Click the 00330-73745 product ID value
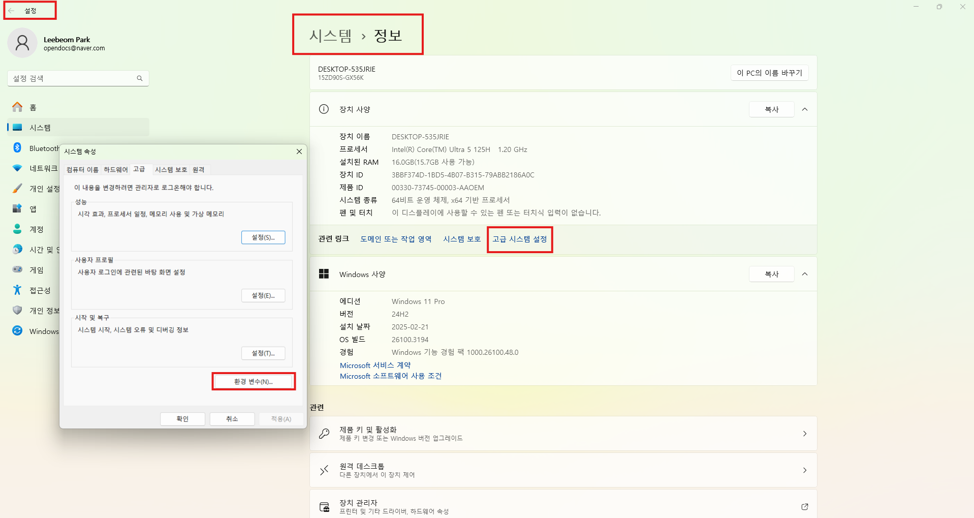The height and width of the screenshot is (518, 974). 438,188
